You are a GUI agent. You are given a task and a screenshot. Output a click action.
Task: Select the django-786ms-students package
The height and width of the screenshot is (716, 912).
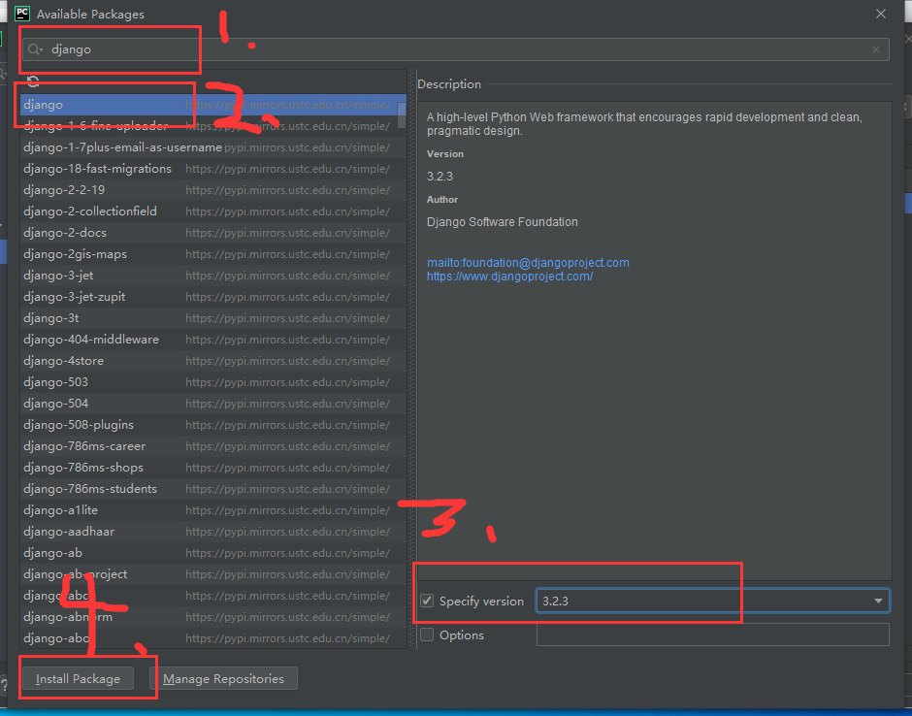point(212,489)
